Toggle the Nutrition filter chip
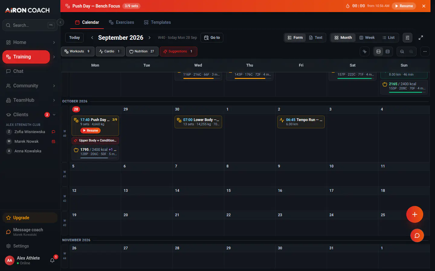The height and width of the screenshot is (271, 435). tap(142, 51)
